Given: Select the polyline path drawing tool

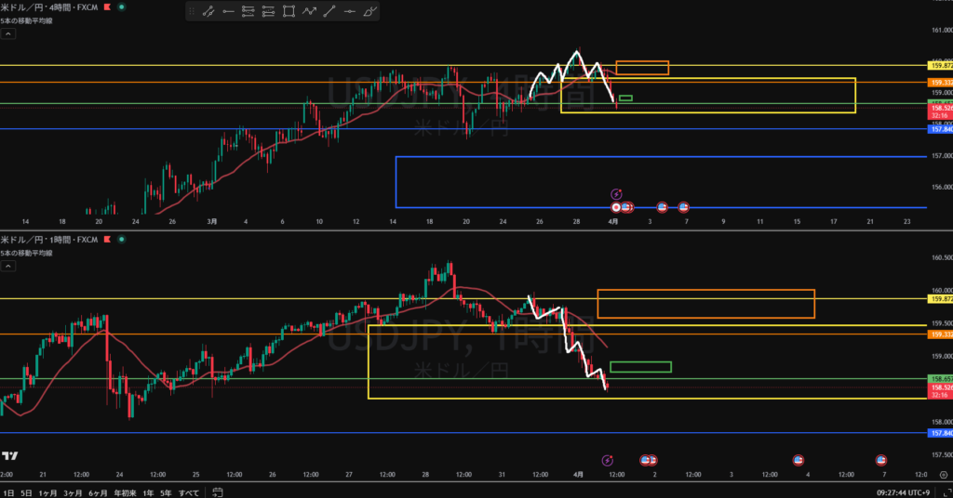Looking at the screenshot, I should pyautogui.click(x=309, y=12).
